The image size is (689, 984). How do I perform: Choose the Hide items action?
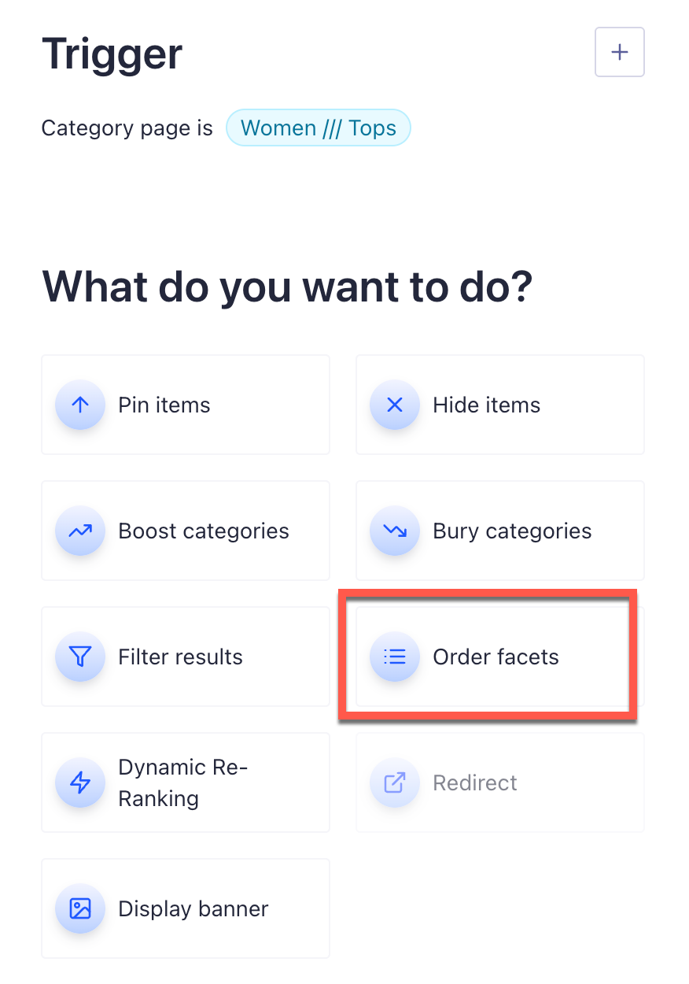499,405
